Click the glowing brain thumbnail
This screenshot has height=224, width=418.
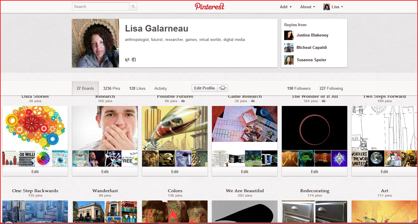tap(306, 159)
